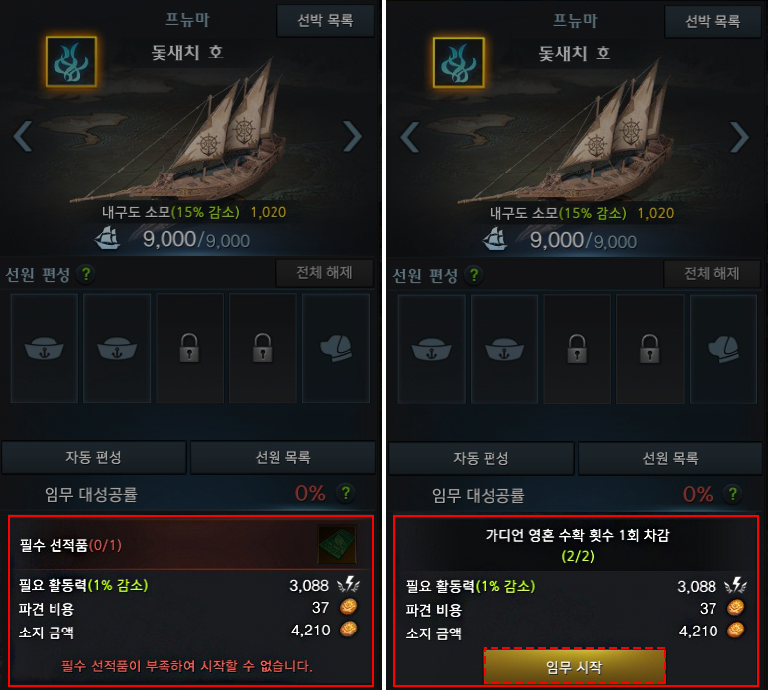The width and height of the screenshot is (768, 690).
Task: Click the green help icon beside left 선원 편성
Action: point(86,274)
